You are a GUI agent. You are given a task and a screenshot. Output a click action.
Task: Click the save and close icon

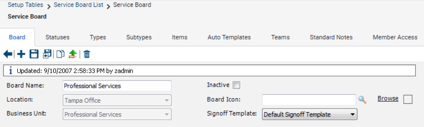(x=47, y=54)
